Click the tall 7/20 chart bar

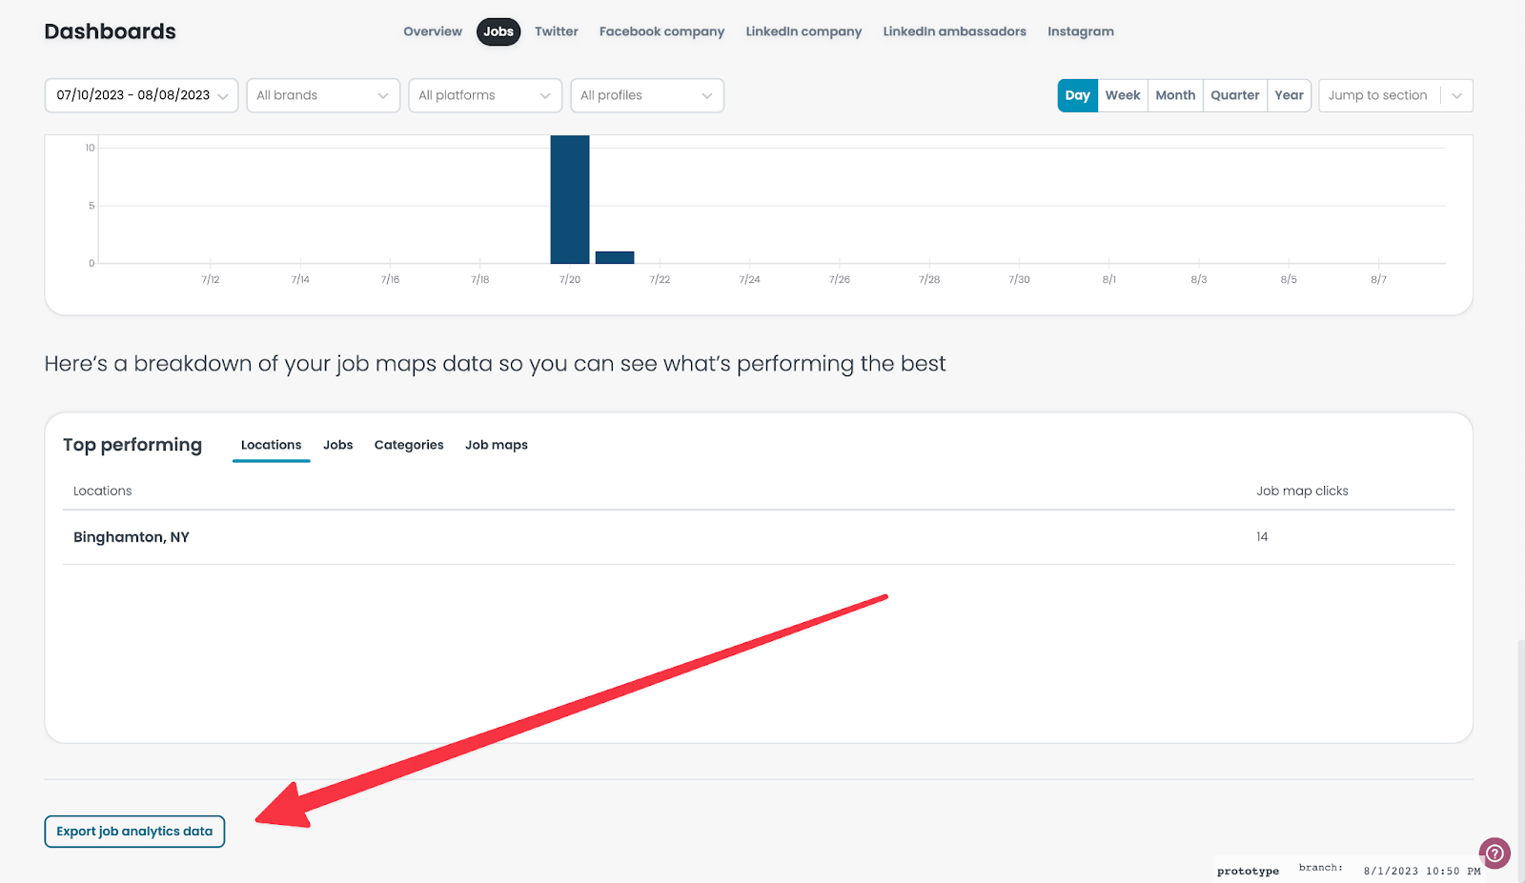coord(570,200)
